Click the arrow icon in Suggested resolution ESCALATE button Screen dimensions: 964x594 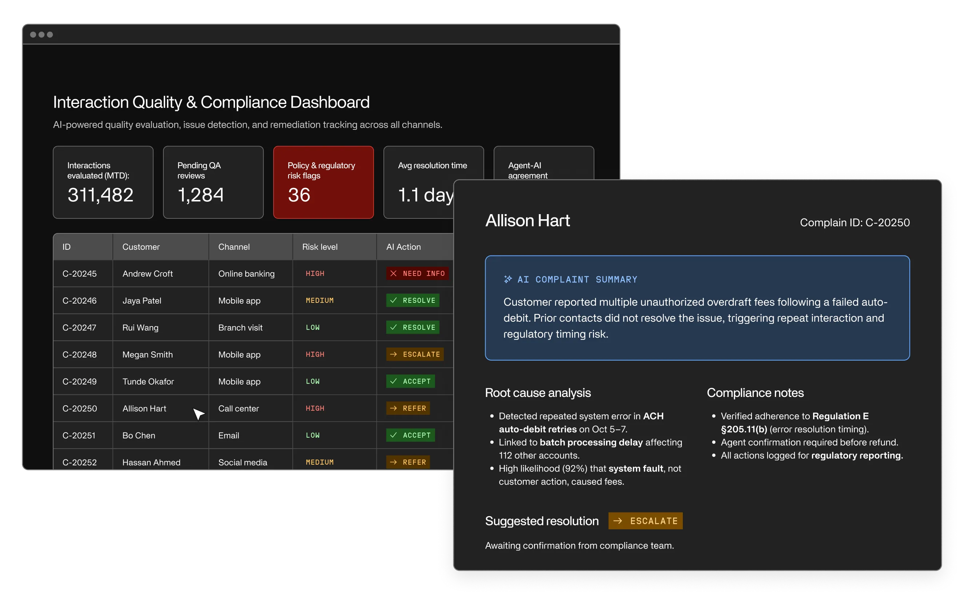tap(618, 521)
